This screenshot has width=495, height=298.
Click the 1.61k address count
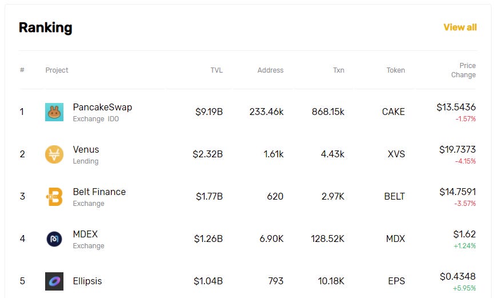(x=273, y=154)
